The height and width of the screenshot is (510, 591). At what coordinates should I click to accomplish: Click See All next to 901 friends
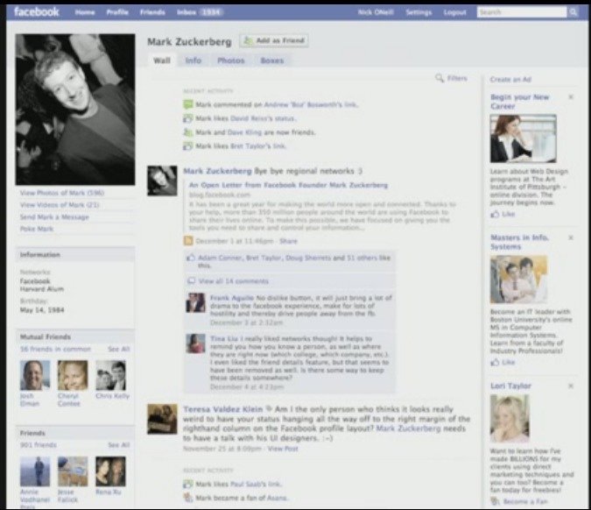pos(119,445)
